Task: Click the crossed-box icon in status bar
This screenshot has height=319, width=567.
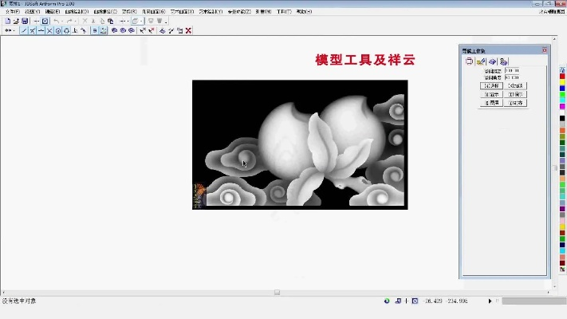Action: [x=415, y=301]
